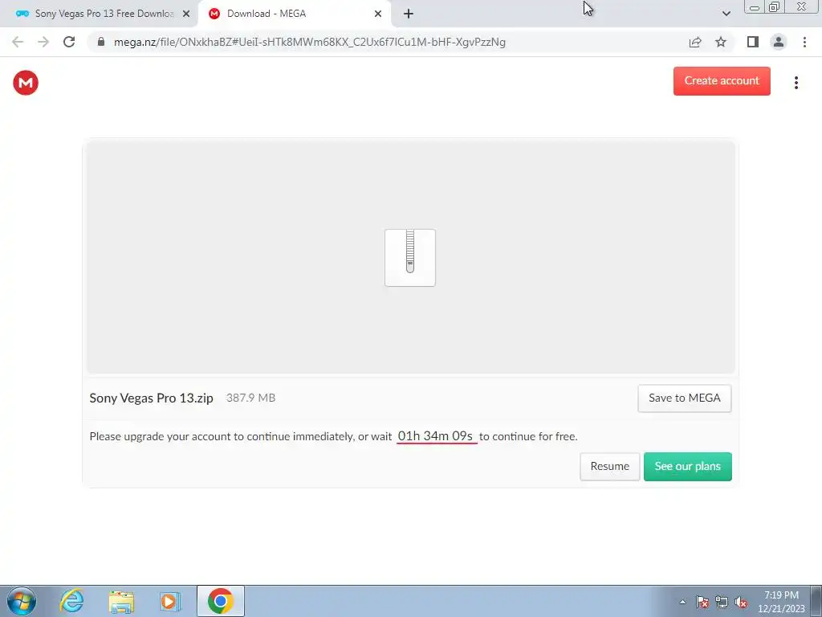
Task: Reload the page
Action: [69, 42]
